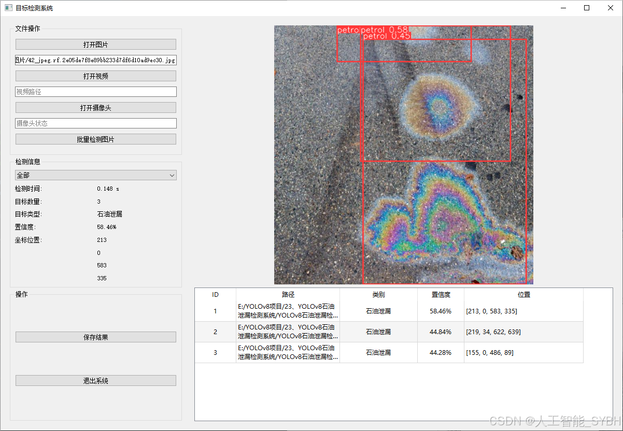Click the 打开视频 button

[96, 76]
